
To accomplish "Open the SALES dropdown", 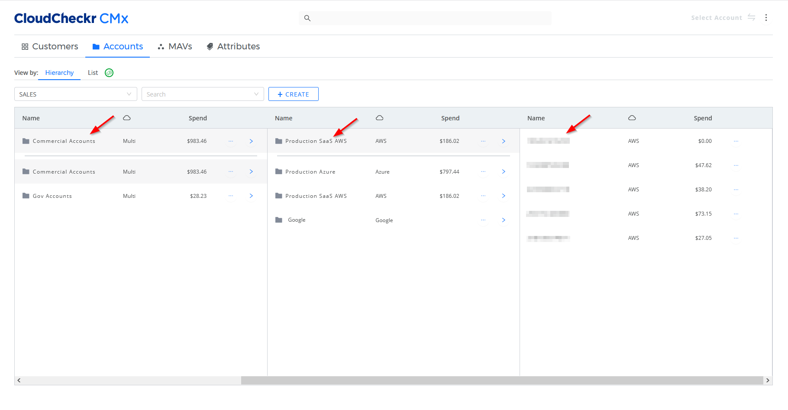I will coord(76,94).
